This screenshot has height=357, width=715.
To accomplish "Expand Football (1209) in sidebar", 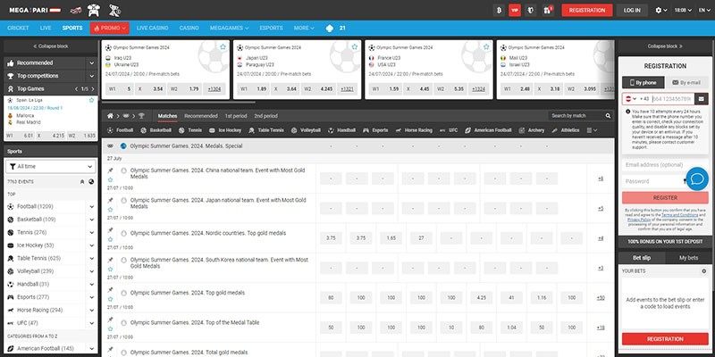I will tap(92, 207).
